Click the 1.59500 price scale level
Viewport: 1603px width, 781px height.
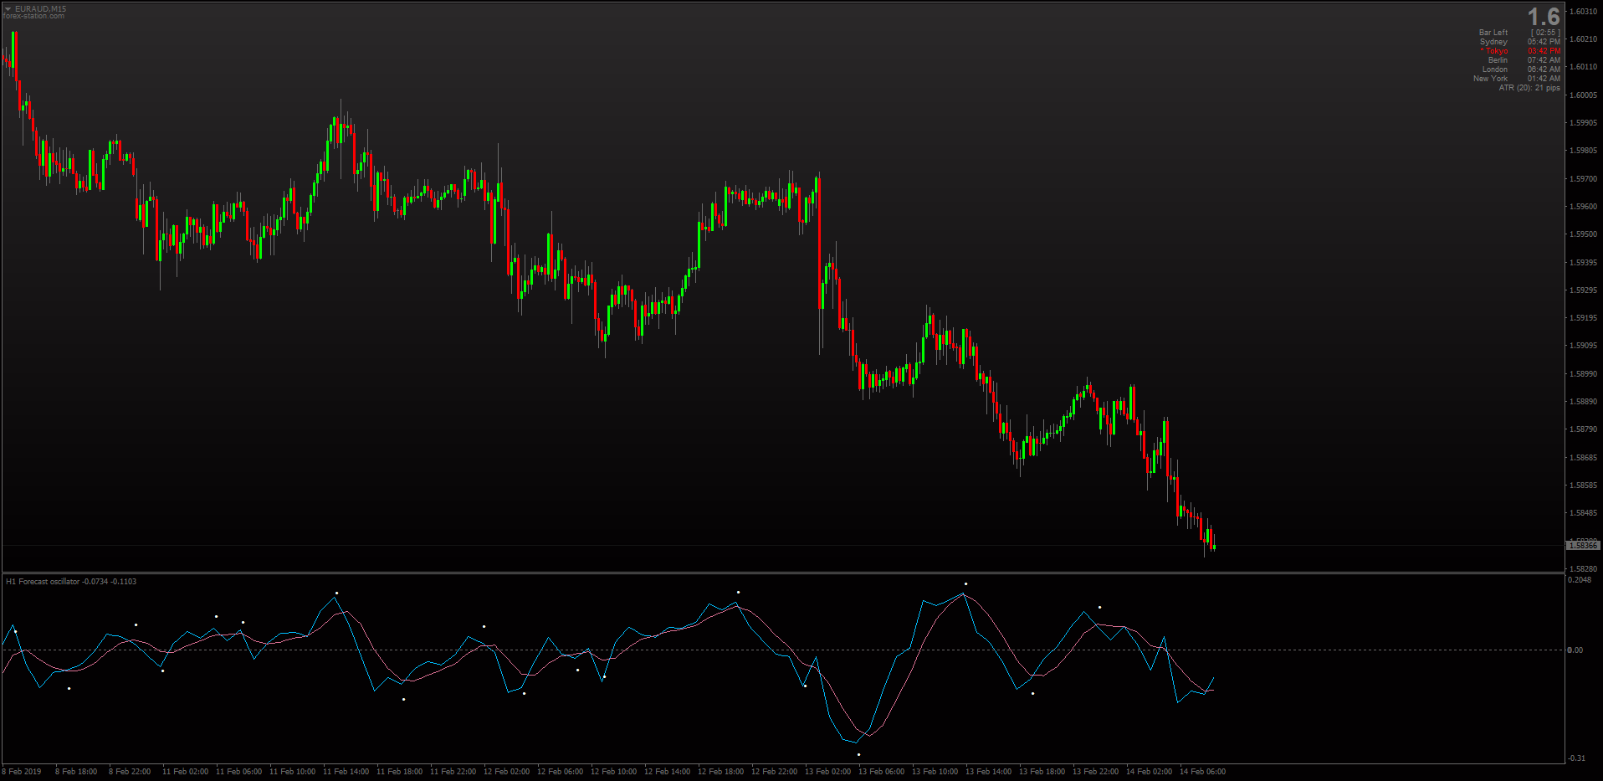[1584, 234]
